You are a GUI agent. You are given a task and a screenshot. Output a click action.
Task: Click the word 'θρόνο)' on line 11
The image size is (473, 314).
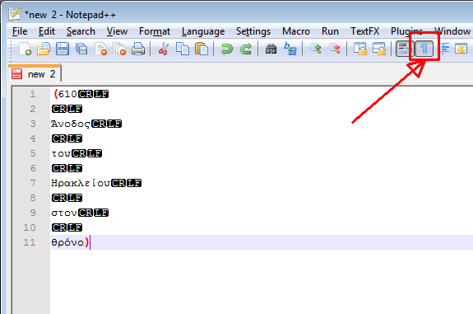click(71, 242)
